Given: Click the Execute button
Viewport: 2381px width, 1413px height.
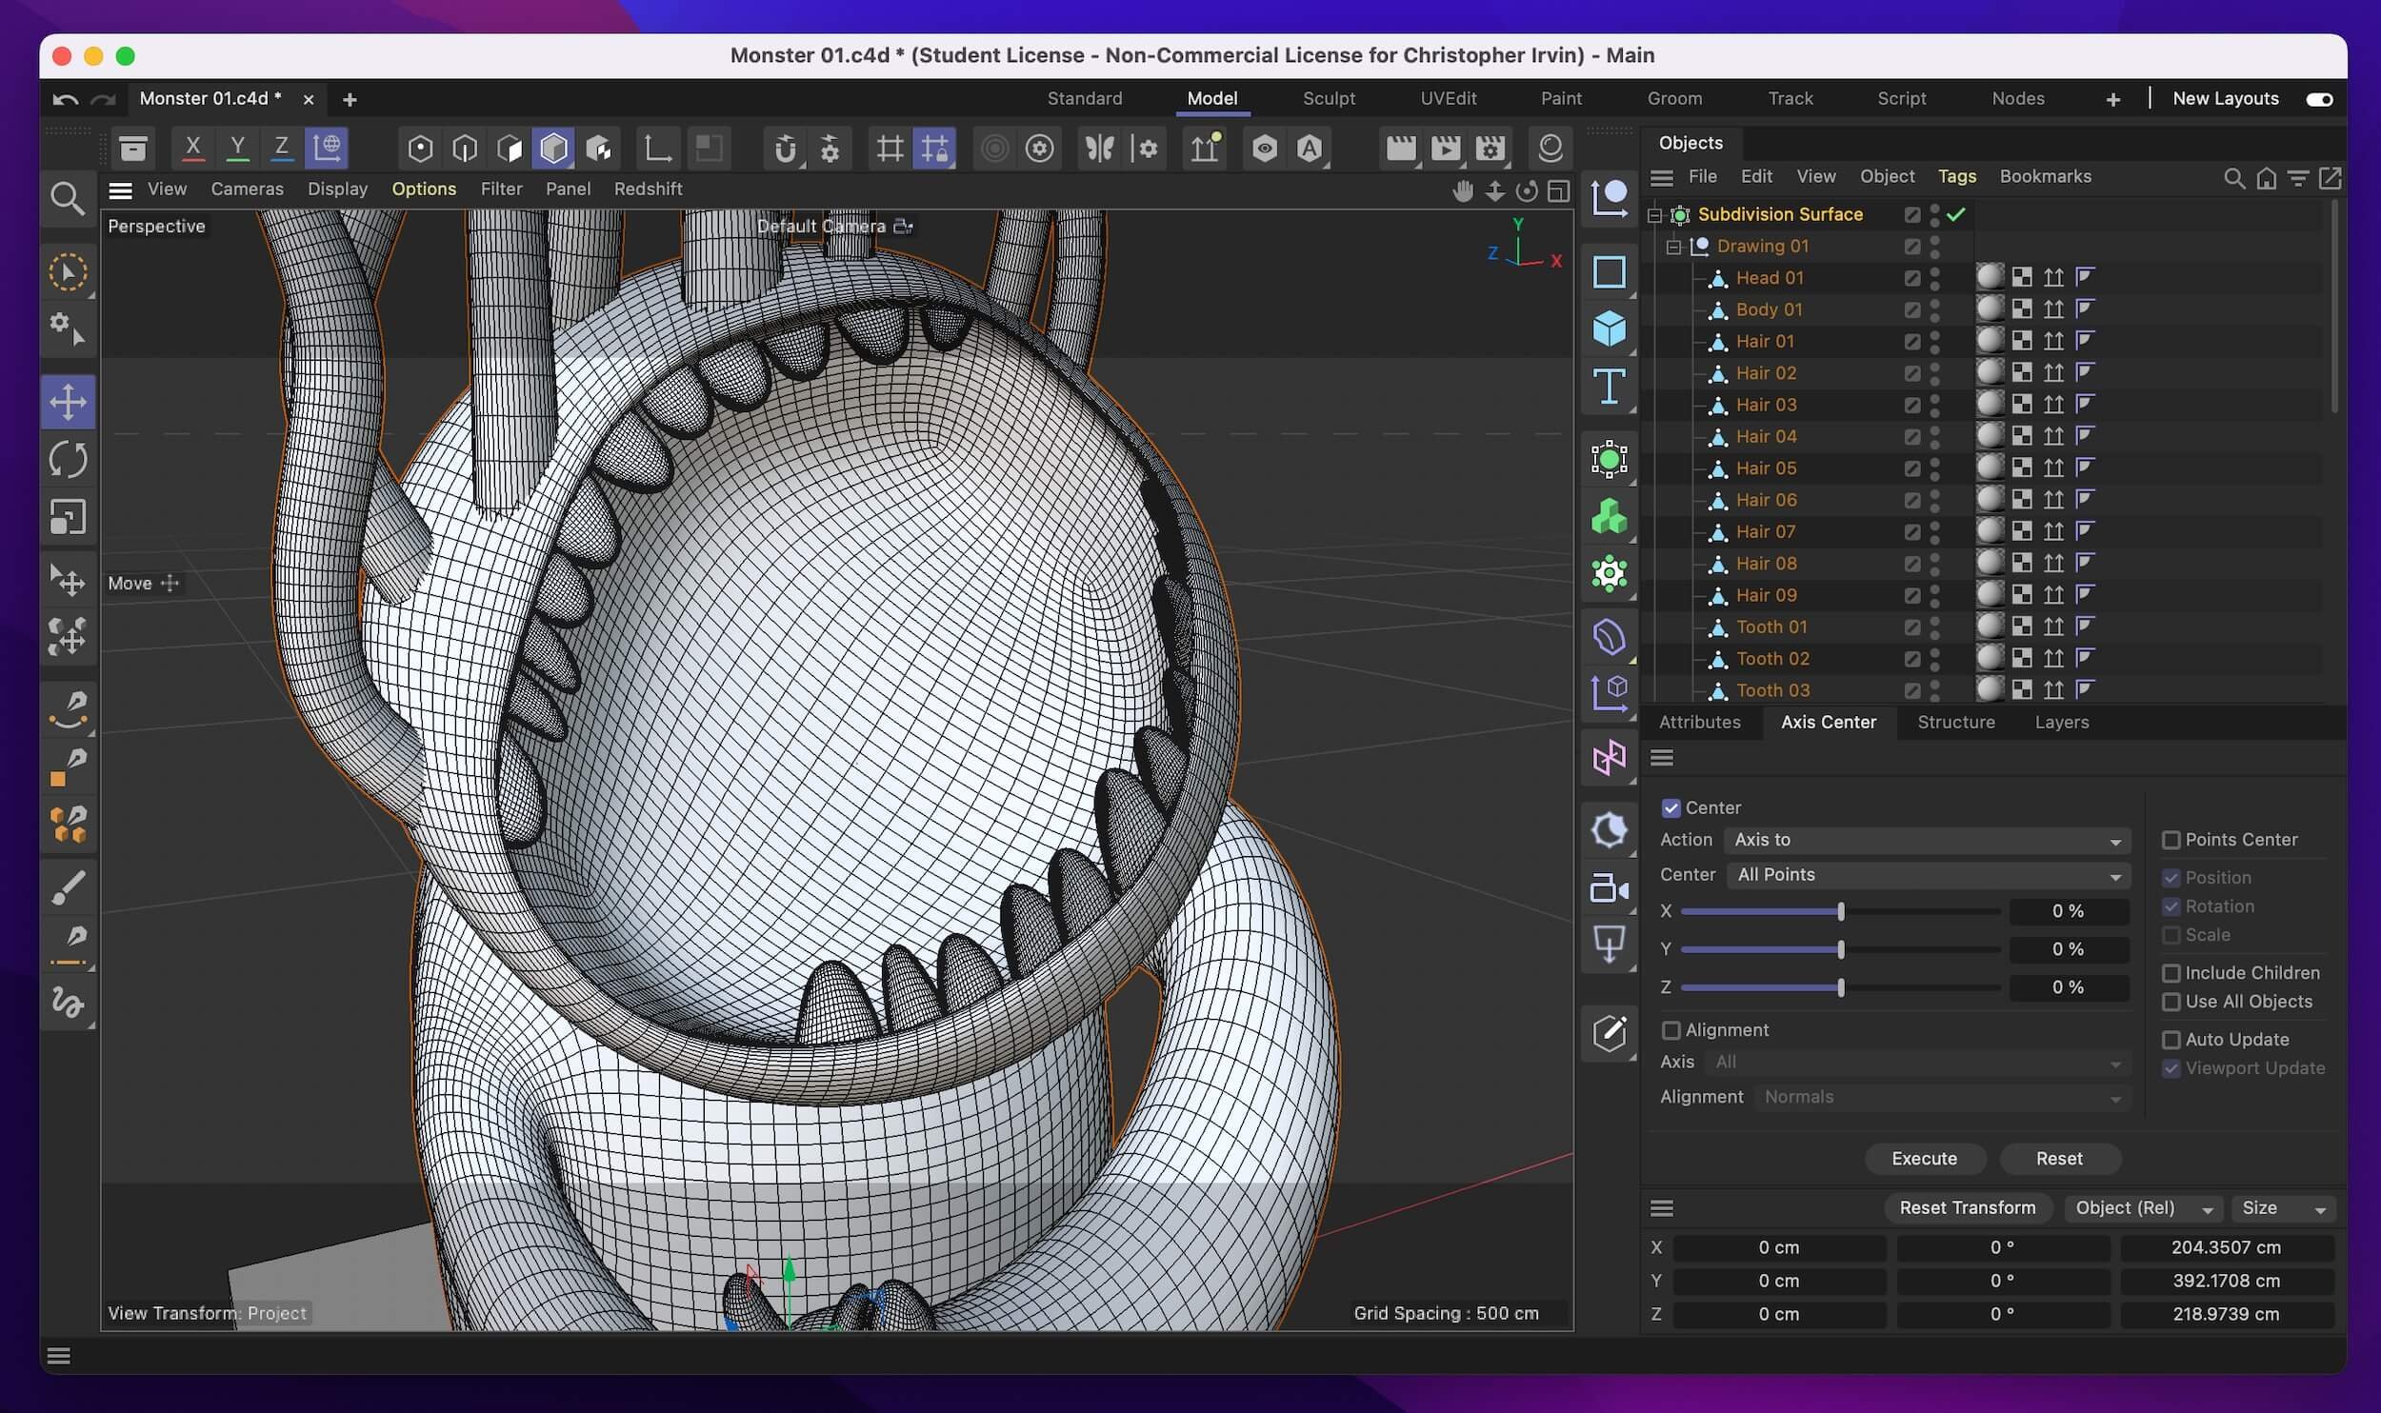Looking at the screenshot, I should [x=1924, y=1159].
